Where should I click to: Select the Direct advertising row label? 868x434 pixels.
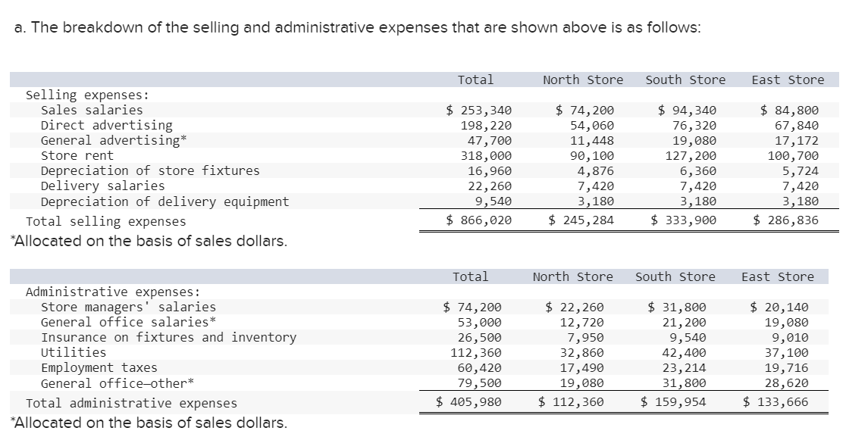coord(106,125)
